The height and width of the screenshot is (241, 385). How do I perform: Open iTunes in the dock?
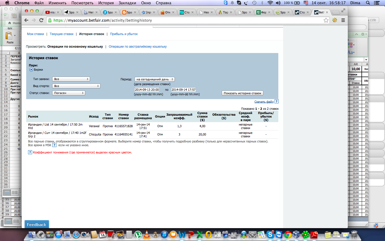click(x=164, y=235)
